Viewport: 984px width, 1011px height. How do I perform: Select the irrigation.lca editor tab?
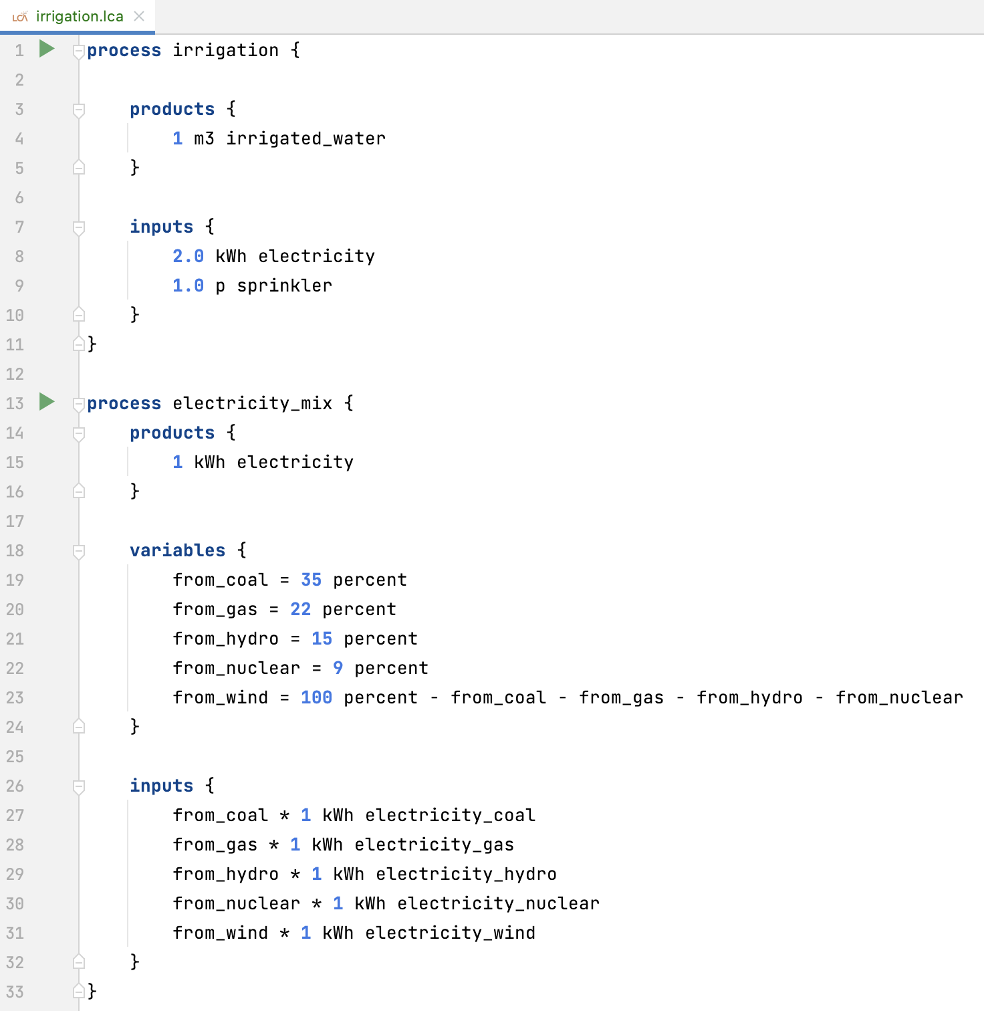(79, 16)
